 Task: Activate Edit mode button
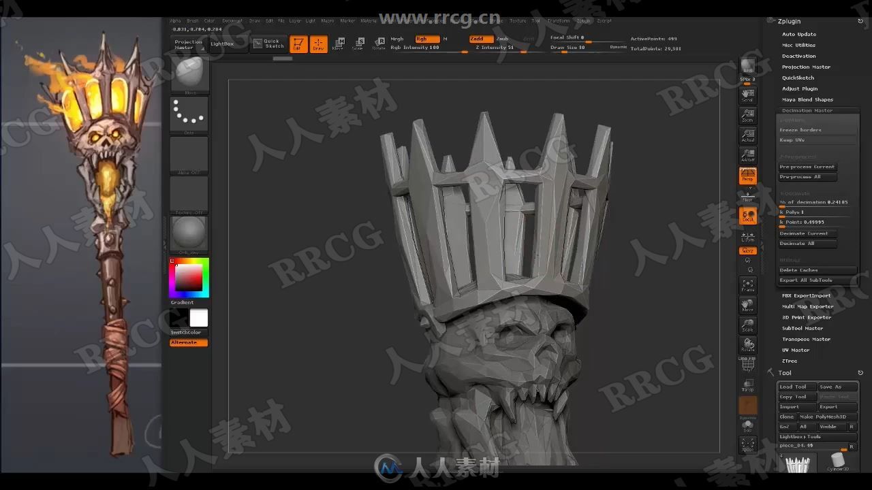(x=298, y=44)
